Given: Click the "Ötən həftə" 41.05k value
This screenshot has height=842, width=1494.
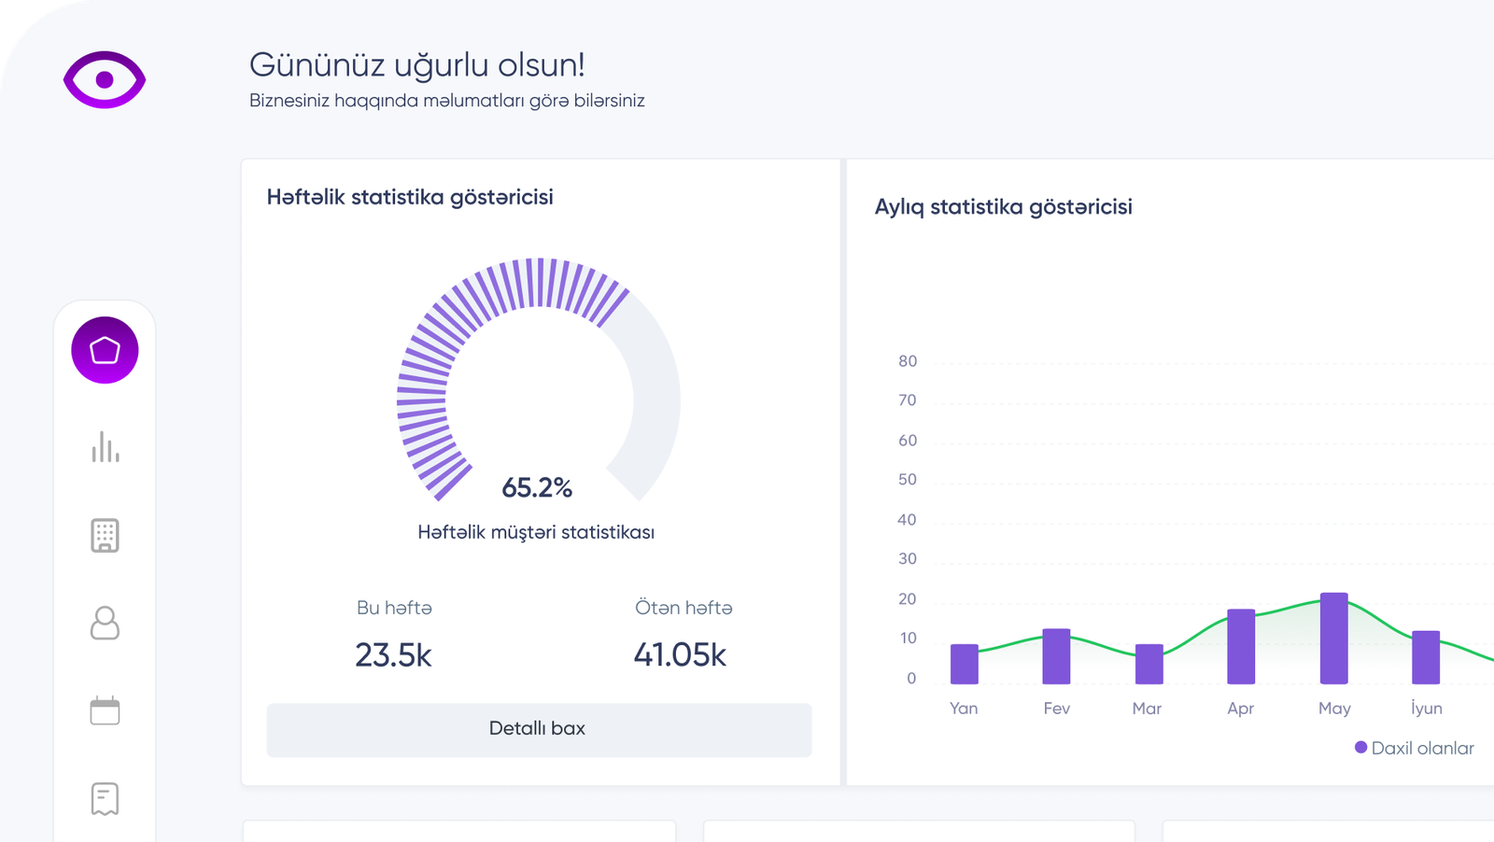Looking at the screenshot, I should [x=680, y=655].
